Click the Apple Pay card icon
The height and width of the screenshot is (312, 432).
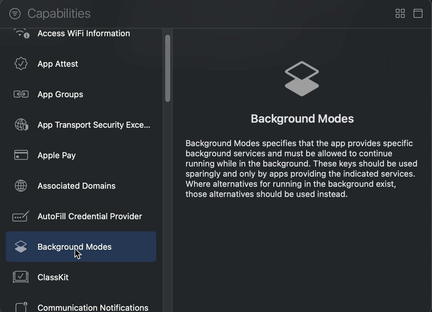pos(21,155)
